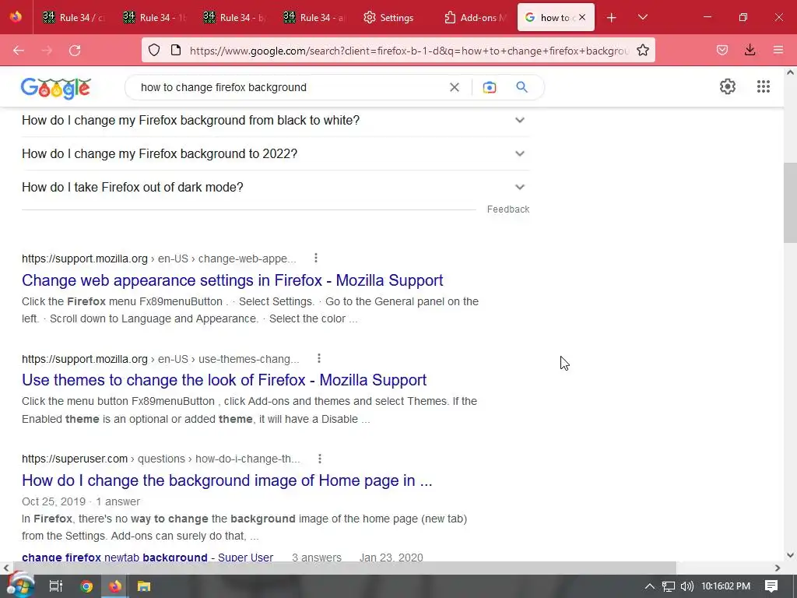Click the Feedback link
Image resolution: width=797 pixels, height=598 pixels.
507,209
